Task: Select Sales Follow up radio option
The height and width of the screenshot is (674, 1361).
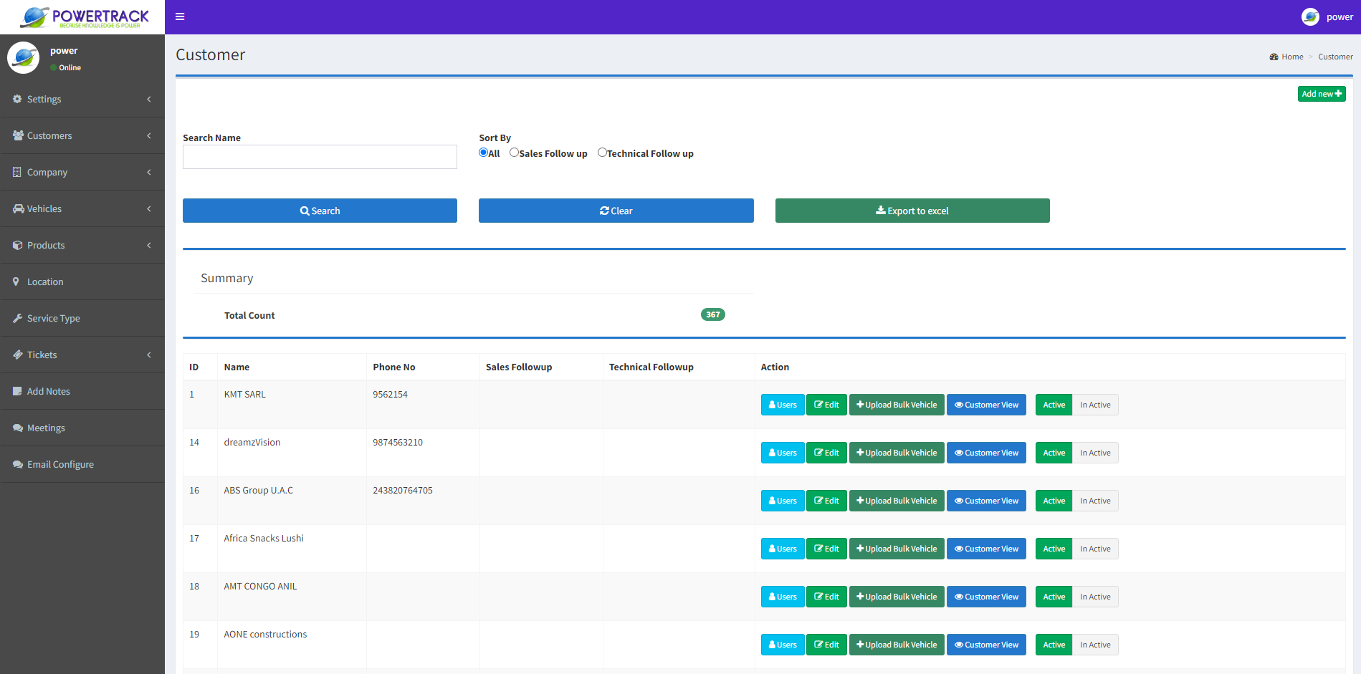Action: pos(514,153)
